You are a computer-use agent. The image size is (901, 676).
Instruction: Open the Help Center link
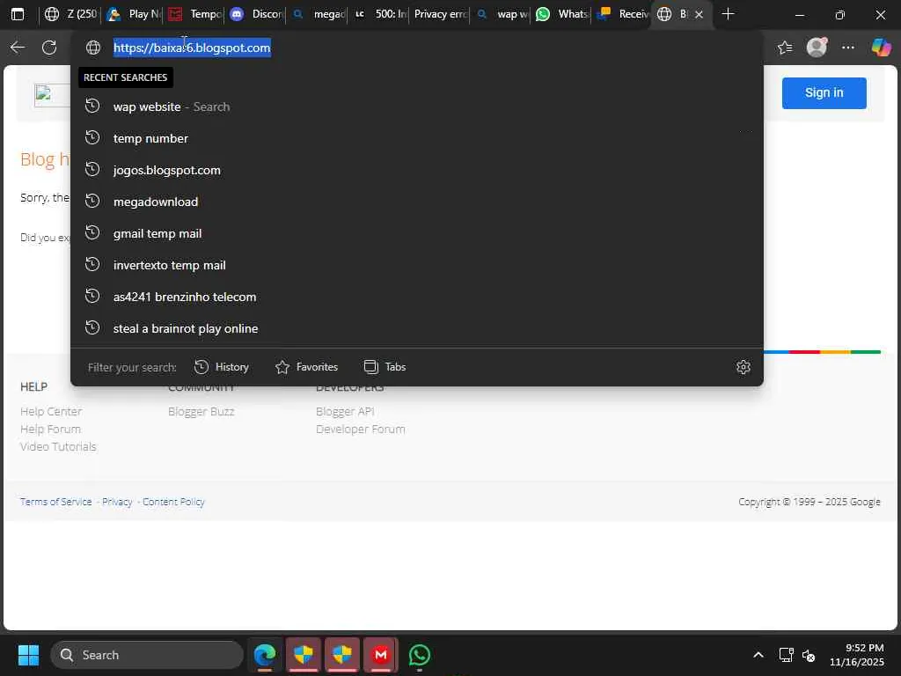point(51,412)
